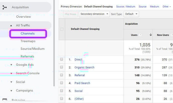This screenshot has width=173, height=103.
Task: Click the Behavior section icon
Action: (5, 99)
